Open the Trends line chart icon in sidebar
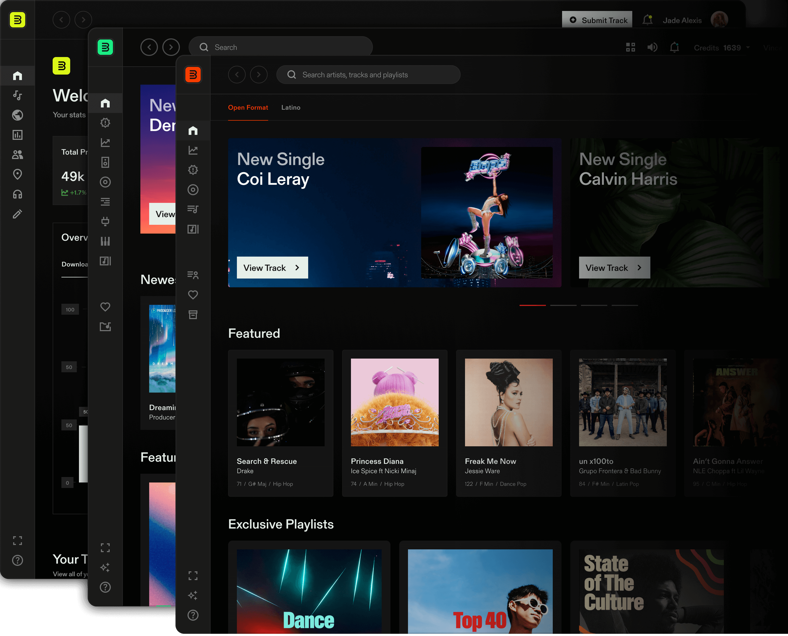 (x=193, y=150)
